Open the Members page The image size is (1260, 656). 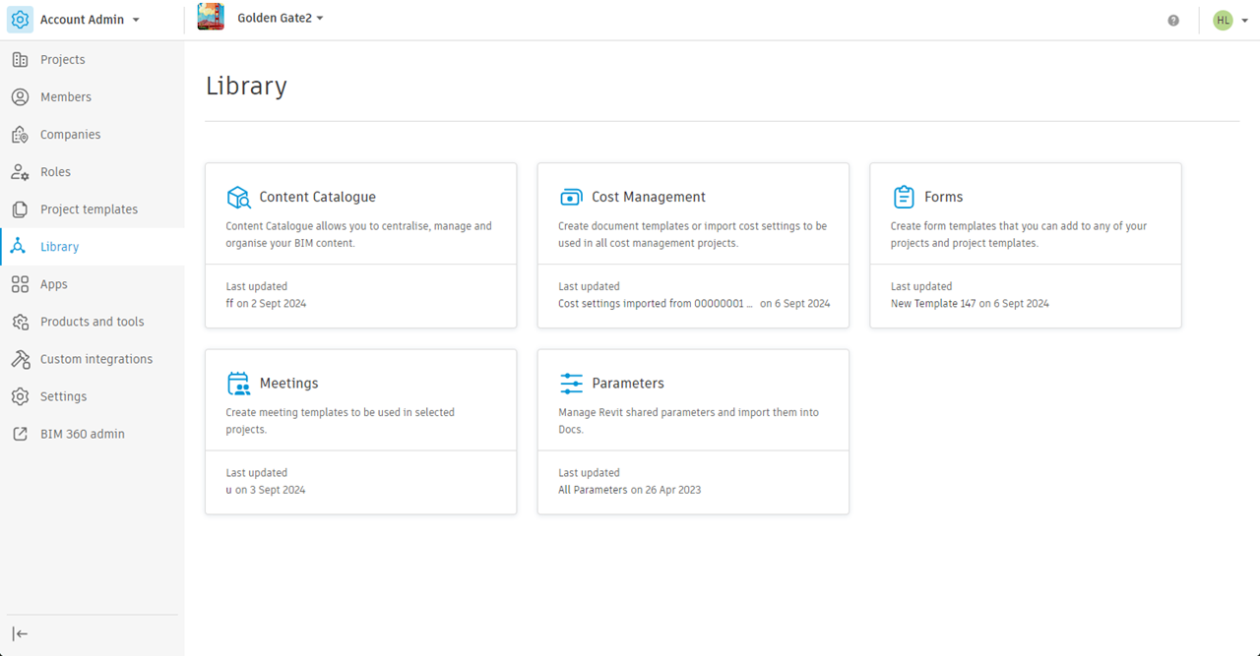point(66,97)
